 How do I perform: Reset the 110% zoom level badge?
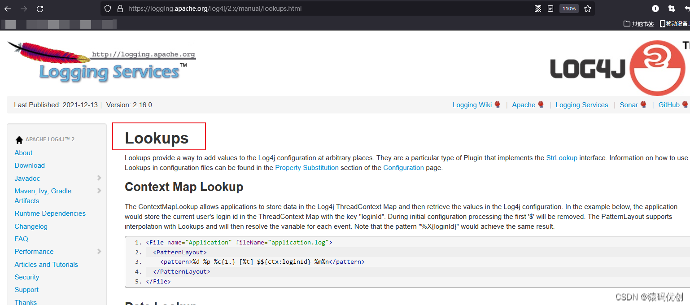tap(569, 9)
